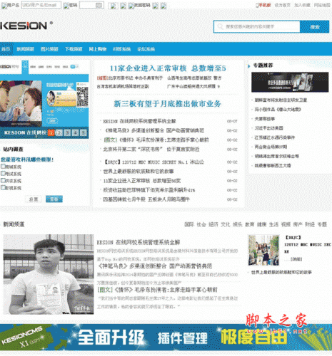
Task: Focus the username UID/Email input field
Action: coord(41,5)
